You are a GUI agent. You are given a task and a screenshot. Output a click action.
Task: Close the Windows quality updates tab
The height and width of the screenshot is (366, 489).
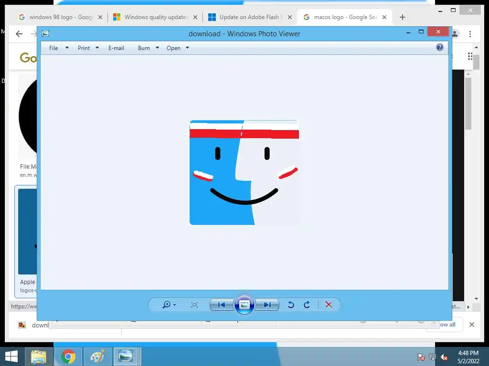[195, 17]
